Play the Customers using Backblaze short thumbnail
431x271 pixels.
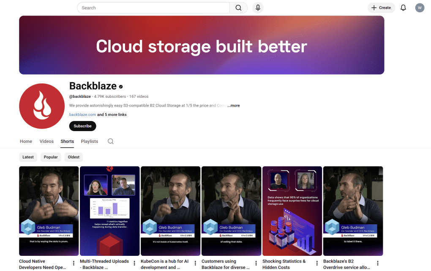point(232,211)
